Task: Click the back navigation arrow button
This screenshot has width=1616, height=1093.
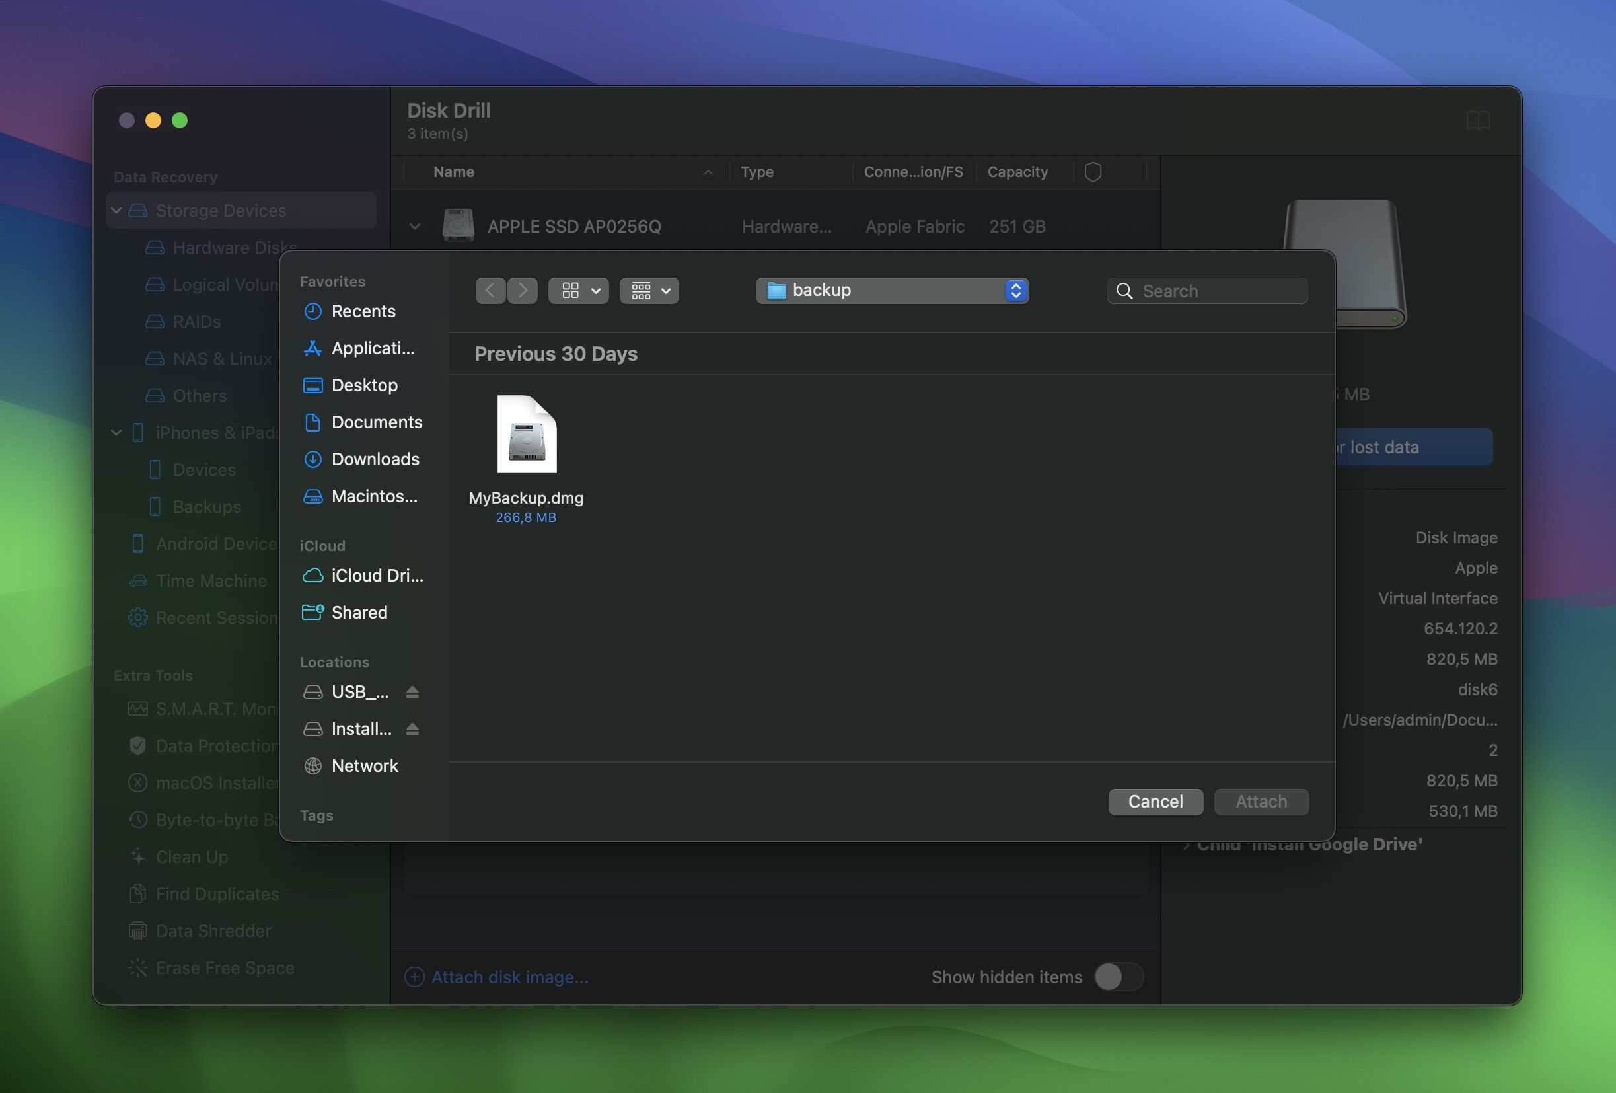Action: 489,289
